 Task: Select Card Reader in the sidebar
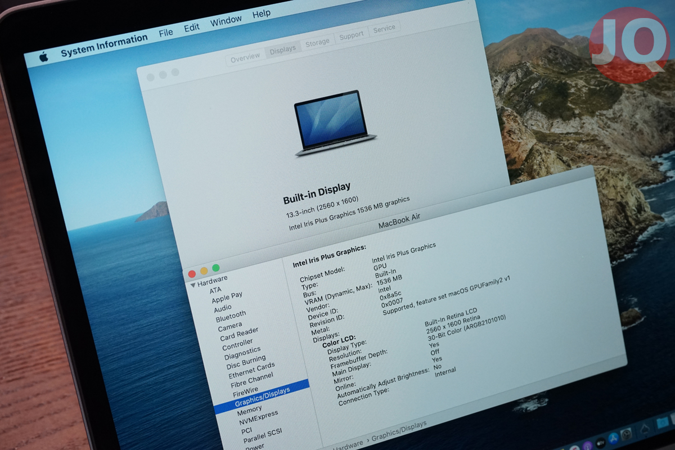[x=239, y=335]
